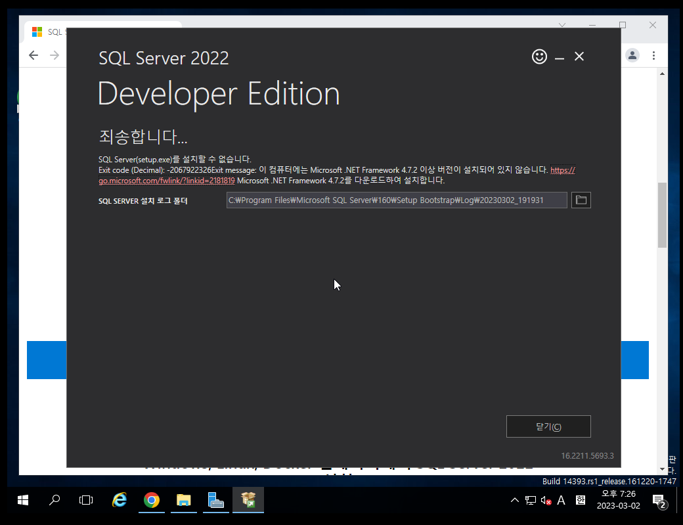
Task: Toggle the IME A input mode
Action: (561, 500)
